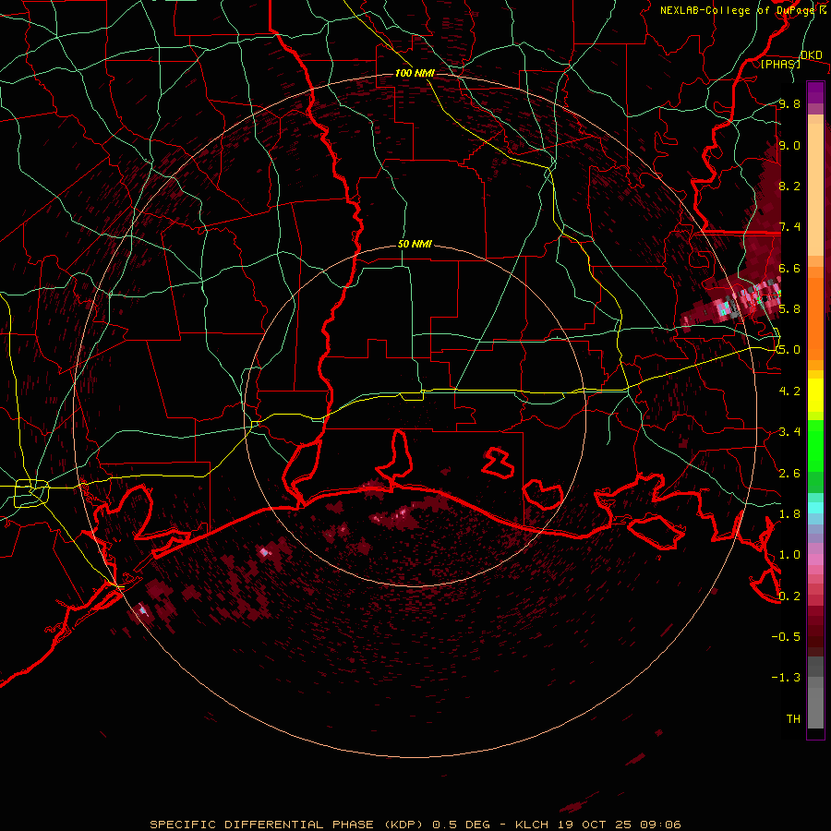Pick the cyan segment of the color bar
The image size is (831, 831).
point(815,508)
